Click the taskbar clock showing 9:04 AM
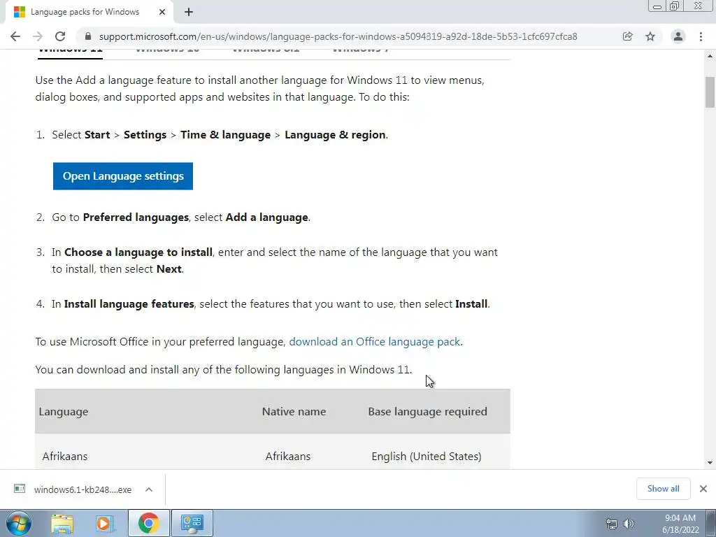 coord(680,524)
